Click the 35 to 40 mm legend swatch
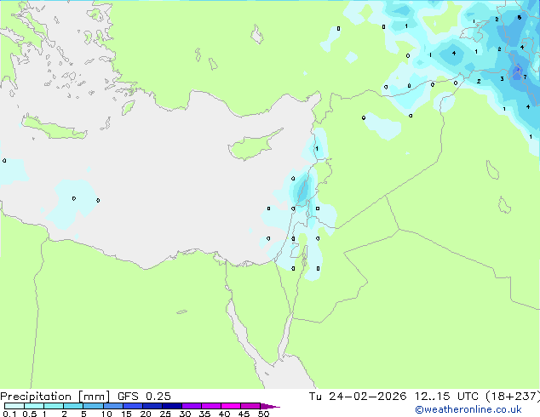Screen dimensions: 540x417 coord(210,406)
